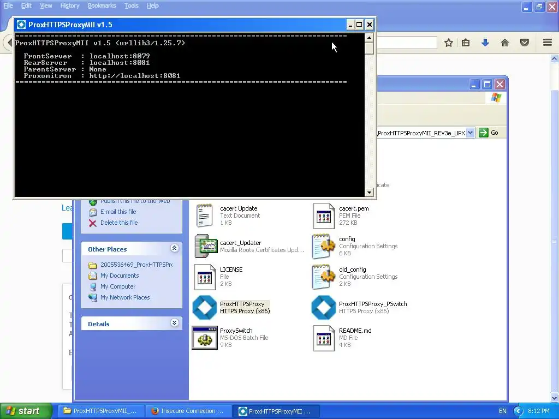Click the old_config file name text
This screenshot has height=419, width=559.
[352, 270]
